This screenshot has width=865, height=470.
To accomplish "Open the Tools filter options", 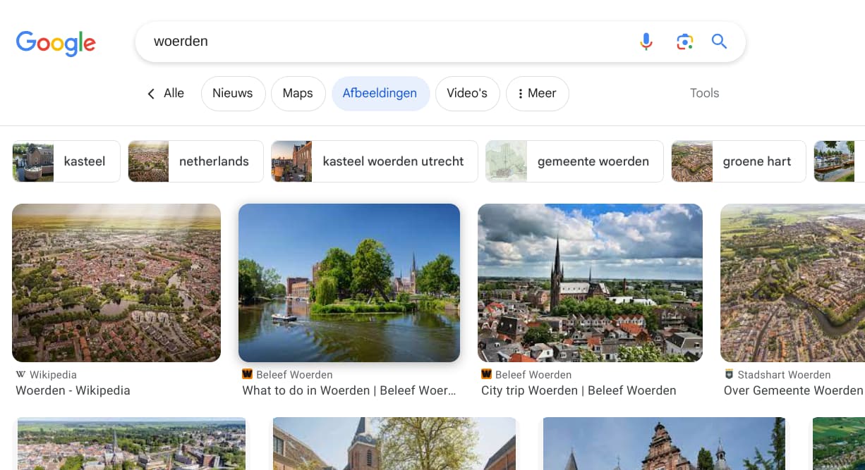I will click(704, 93).
